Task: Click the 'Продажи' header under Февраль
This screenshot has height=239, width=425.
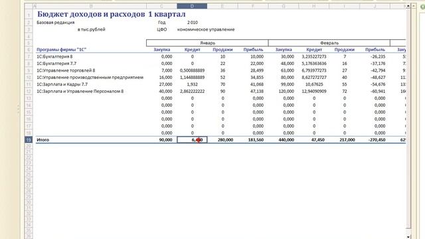Action: click(345, 50)
